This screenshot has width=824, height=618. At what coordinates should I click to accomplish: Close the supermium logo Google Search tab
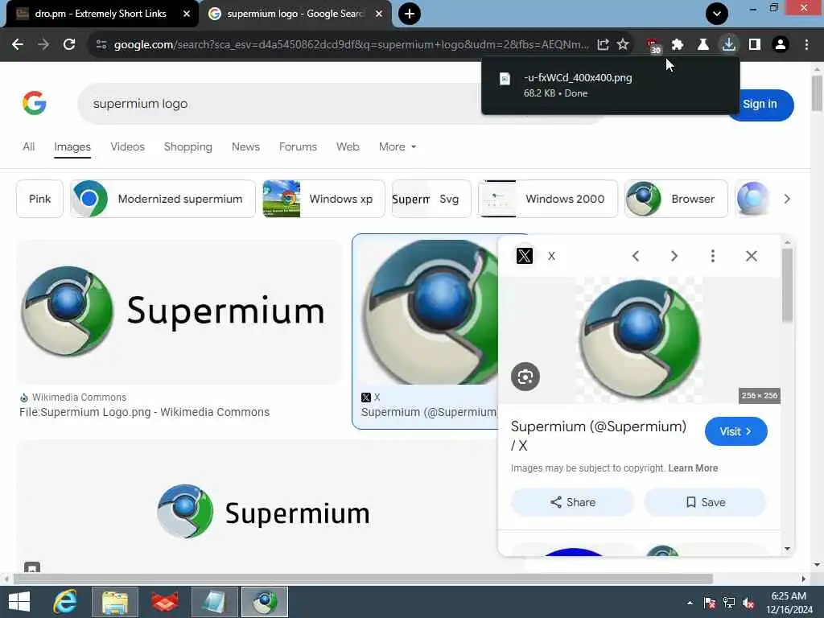coord(379,14)
